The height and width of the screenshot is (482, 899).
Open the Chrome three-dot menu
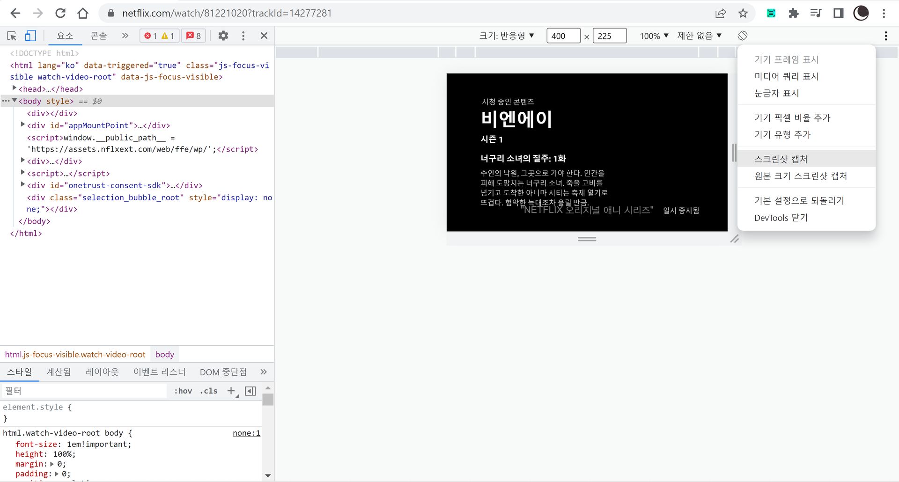pyautogui.click(x=884, y=13)
